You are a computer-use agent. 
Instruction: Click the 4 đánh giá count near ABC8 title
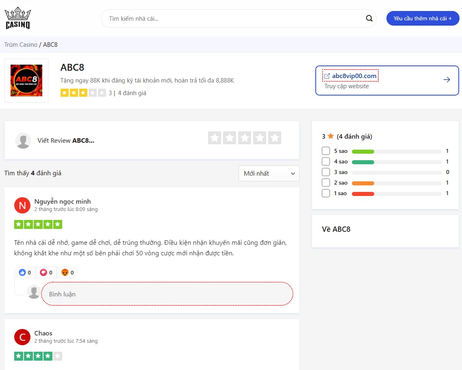pyautogui.click(x=132, y=93)
